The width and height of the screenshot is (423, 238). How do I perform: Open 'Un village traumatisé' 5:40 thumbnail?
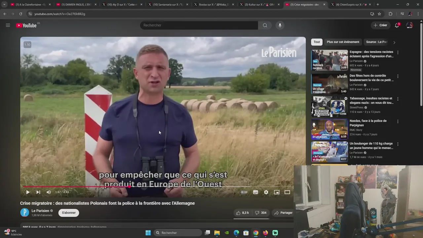pyautogui.click(x=329, y=84)
